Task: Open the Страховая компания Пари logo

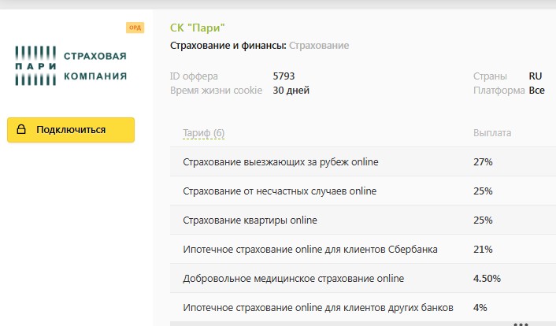Action: point(71,65)
